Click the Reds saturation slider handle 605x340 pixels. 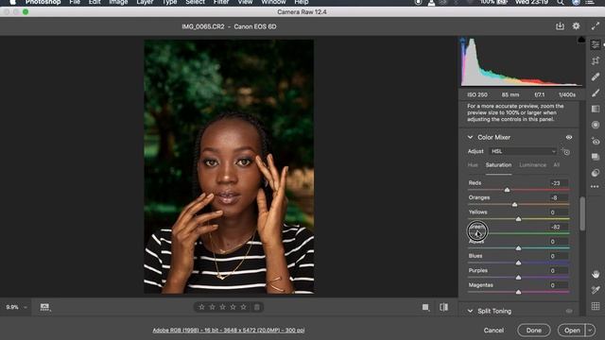[x=507, y=190]
